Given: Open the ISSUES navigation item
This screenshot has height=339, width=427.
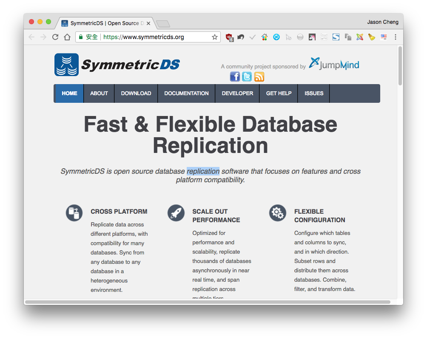Looking at the screenshot, I should [x=314, y=93].
